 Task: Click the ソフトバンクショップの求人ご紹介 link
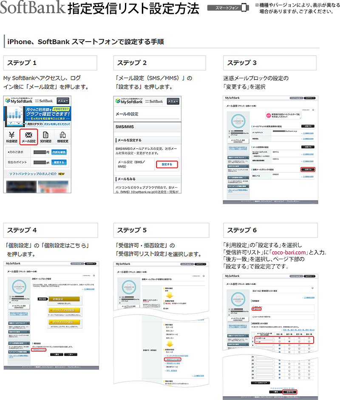click(x=33, y=174)
